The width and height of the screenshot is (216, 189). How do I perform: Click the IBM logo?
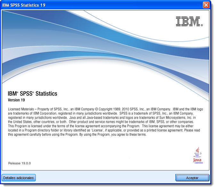click(x=189, y=21)
